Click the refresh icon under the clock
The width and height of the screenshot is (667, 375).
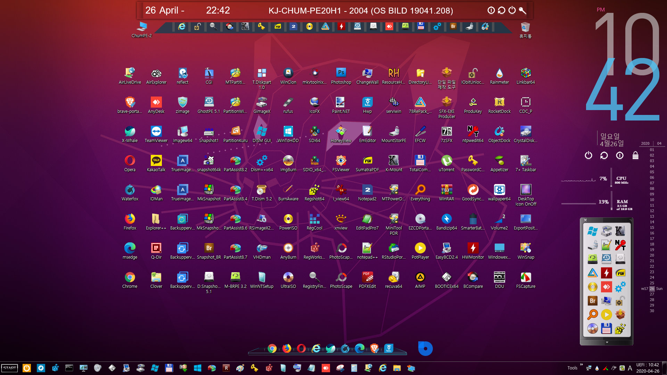click(x=604, y=155)
